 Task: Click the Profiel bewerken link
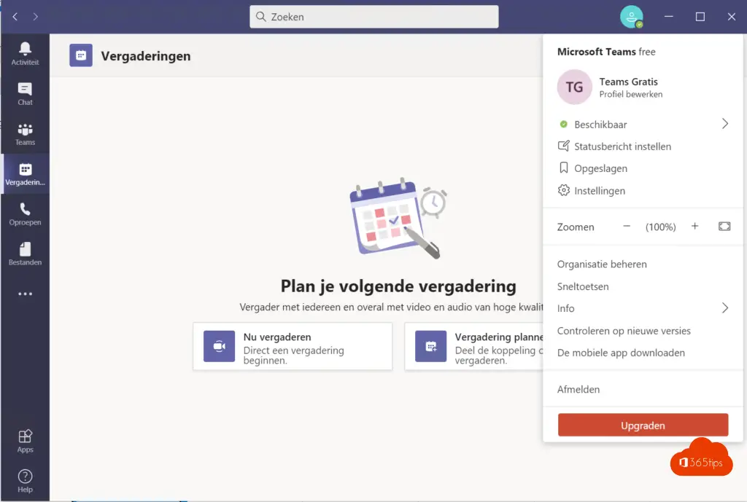pyautogui.click(x=630, y=95)
